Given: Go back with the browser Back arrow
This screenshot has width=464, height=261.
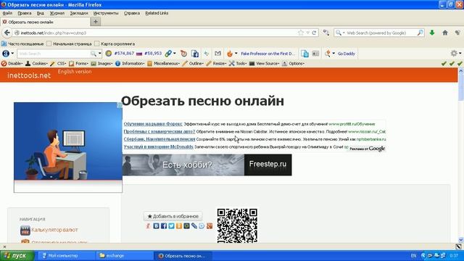Looking at the screenshot, I should 7,33.
